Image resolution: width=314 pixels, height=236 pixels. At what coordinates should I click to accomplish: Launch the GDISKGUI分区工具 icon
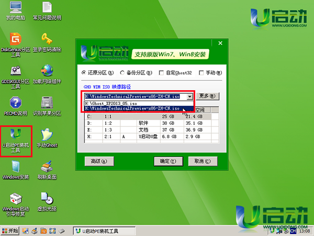pyautogui.click(x=16, y=77)
